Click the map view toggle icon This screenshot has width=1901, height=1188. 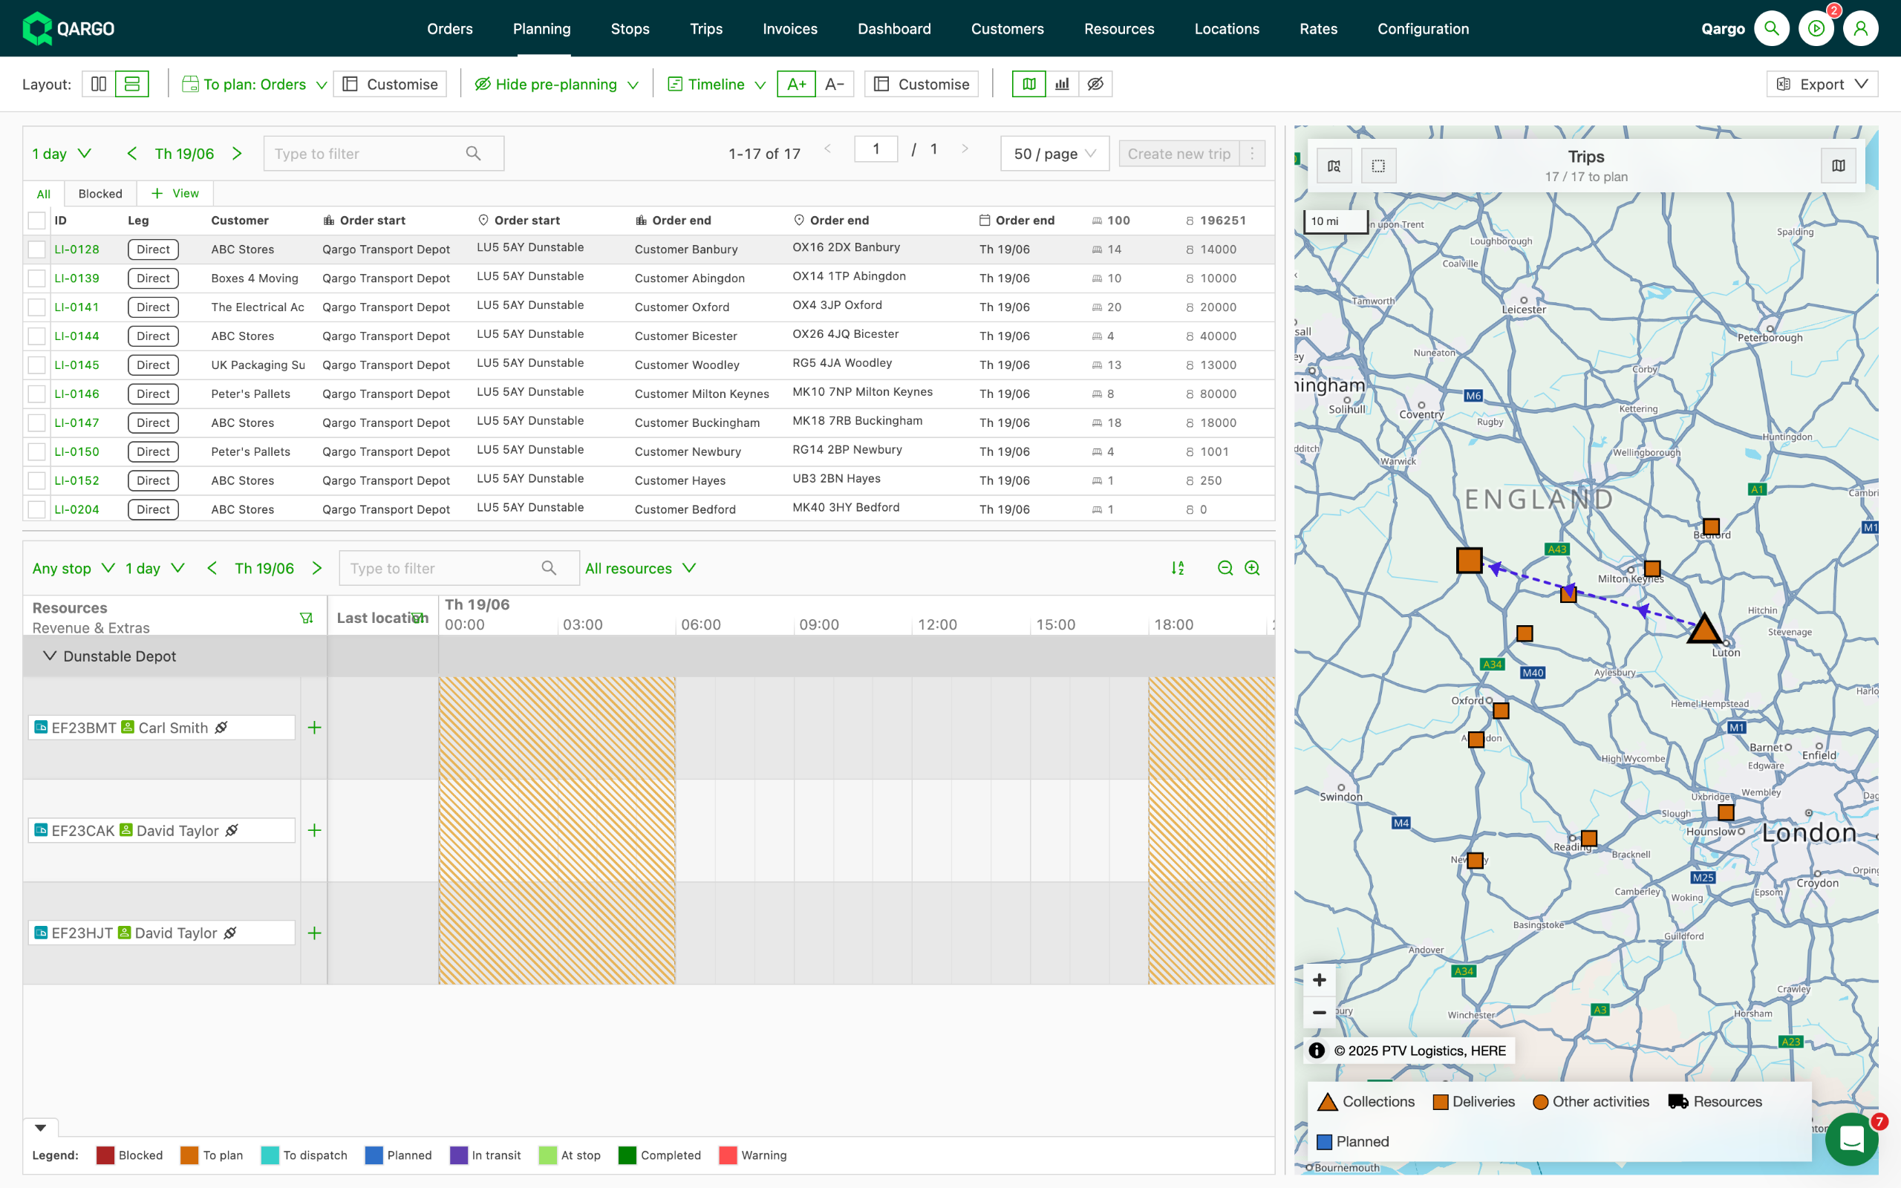pyautogui.click(x=1028, y=84)
